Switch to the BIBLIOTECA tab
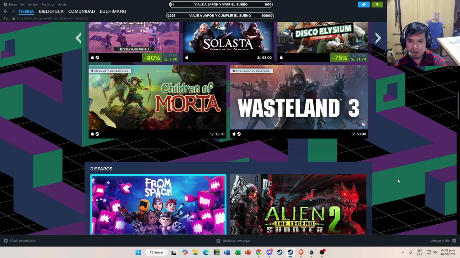The width and height of the screenshot is (460, 258). click(x=51, y=11)
